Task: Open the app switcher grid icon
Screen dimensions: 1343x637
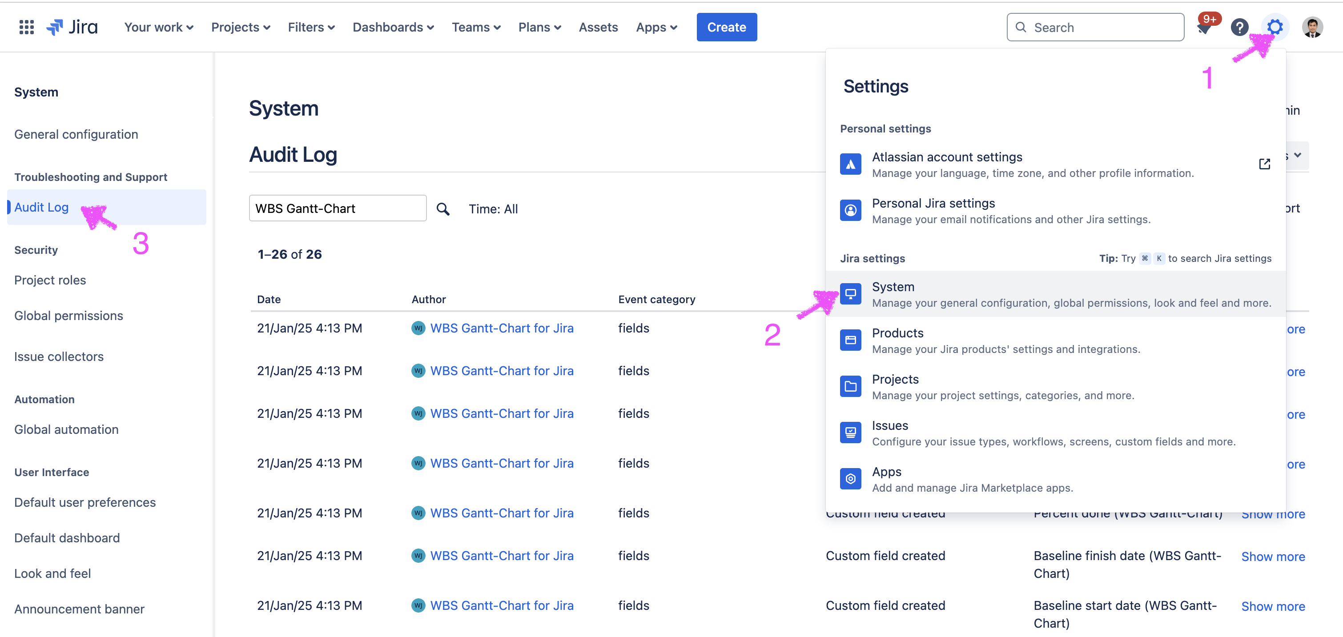Action: [26, 27]
